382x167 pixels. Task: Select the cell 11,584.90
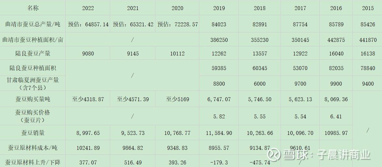tap(219, 133)
